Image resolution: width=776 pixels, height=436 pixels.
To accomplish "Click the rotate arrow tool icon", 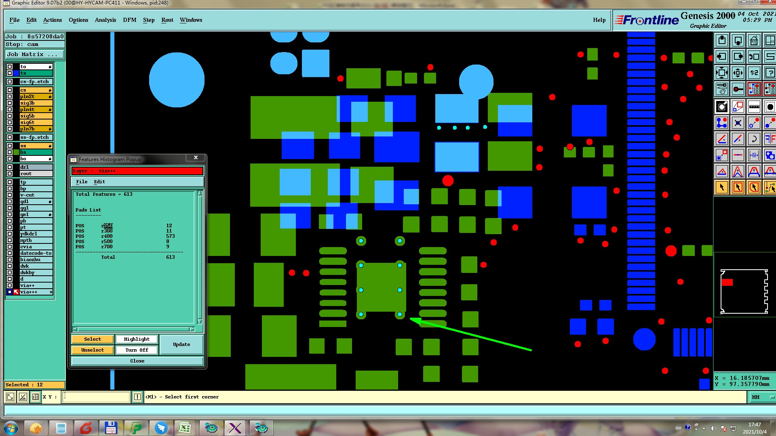I will point(754,139).
